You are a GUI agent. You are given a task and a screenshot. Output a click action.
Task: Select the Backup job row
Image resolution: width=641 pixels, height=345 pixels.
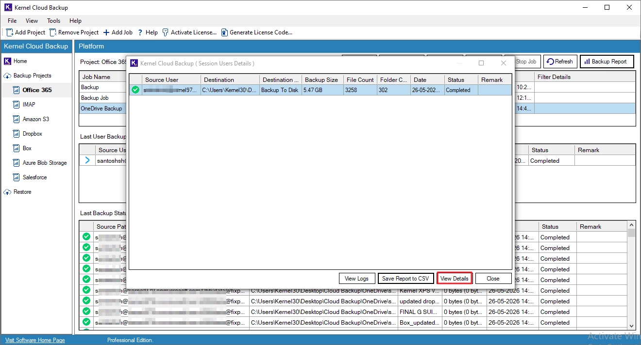point(102,87)
